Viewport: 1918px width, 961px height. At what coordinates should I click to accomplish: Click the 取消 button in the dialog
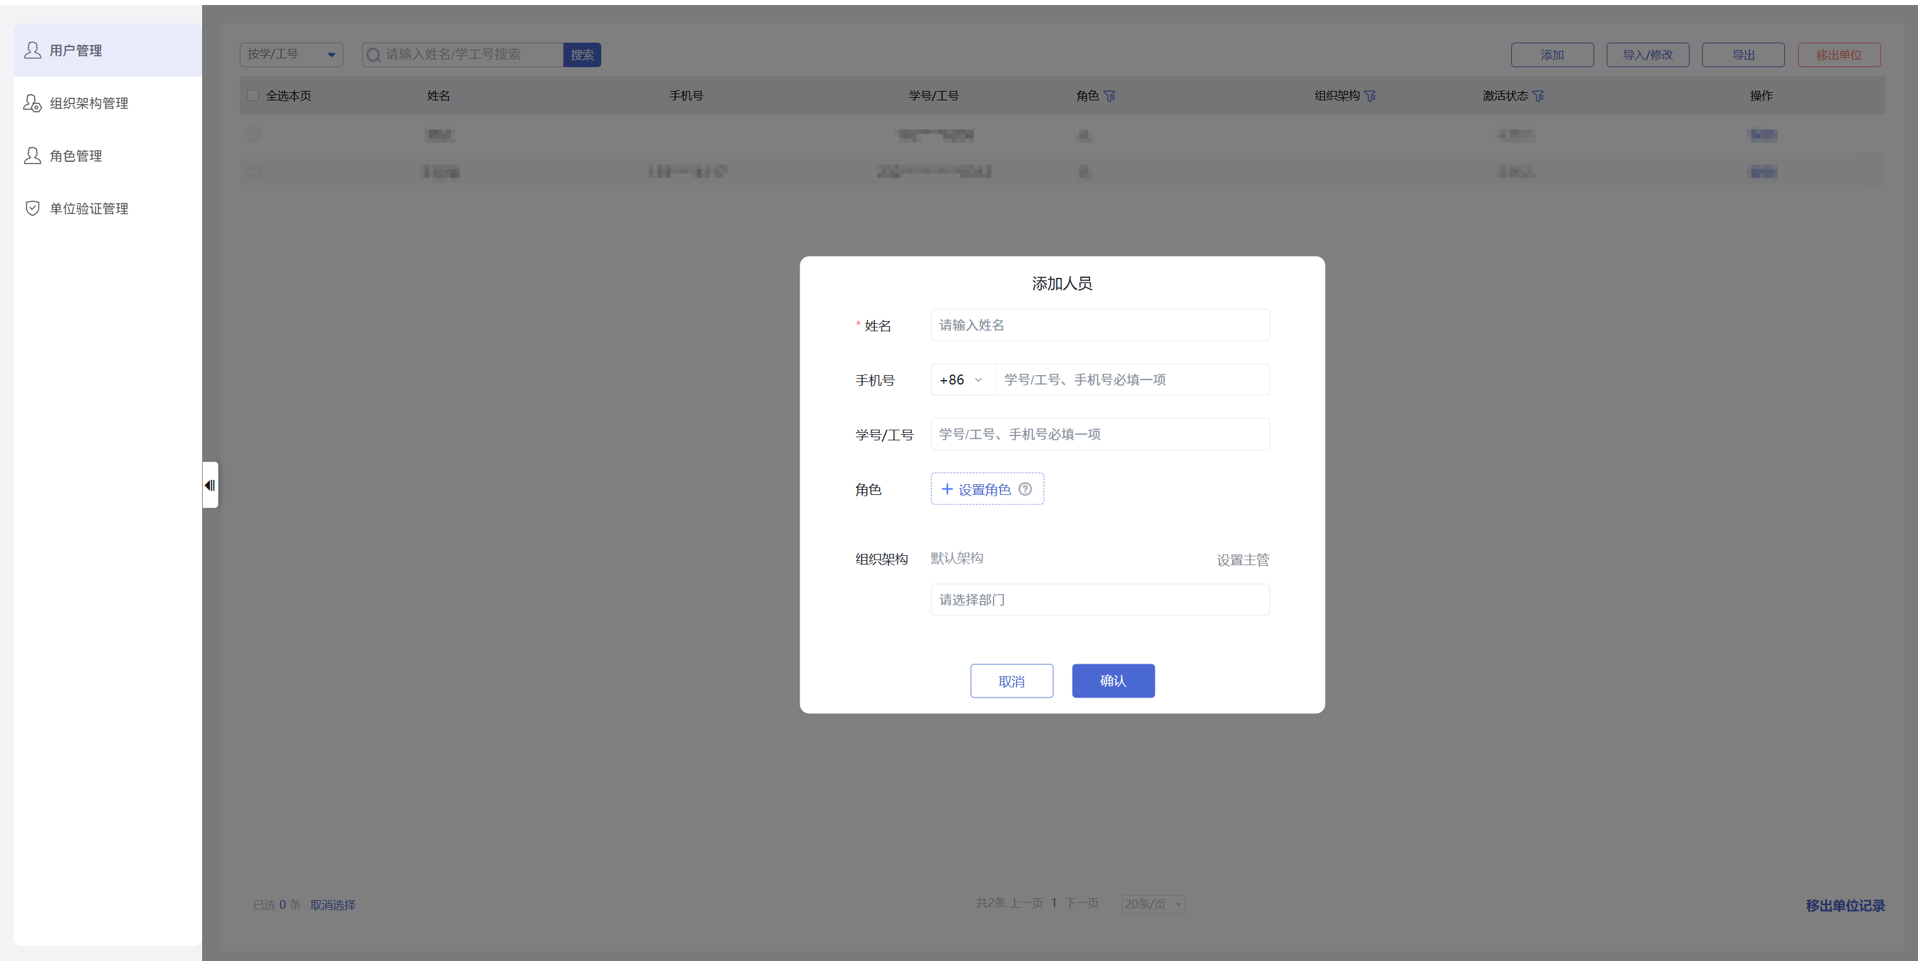coord(1011,681)
